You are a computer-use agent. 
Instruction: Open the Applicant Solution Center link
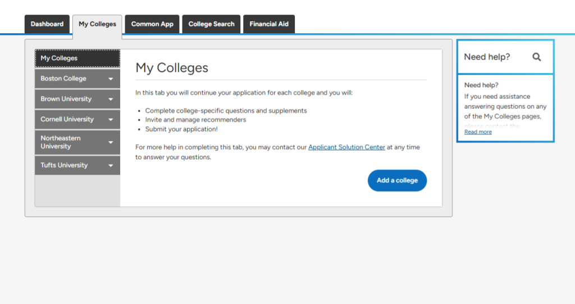point(346,147)
